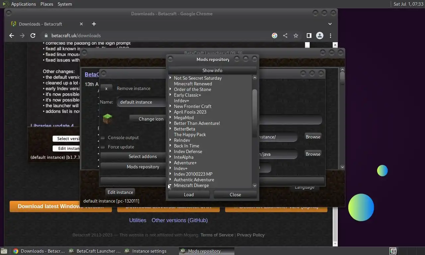Click Change icon button
Image resolution: width=425 pixels, height=255 pixels.
148,119
